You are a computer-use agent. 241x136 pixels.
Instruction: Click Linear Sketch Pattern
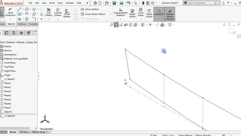coord(93,14)
